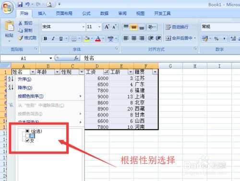Screen dimensions: 240x181
Task: Expand the 对齐方式 group dialog launcher
Action: (195, 48)
